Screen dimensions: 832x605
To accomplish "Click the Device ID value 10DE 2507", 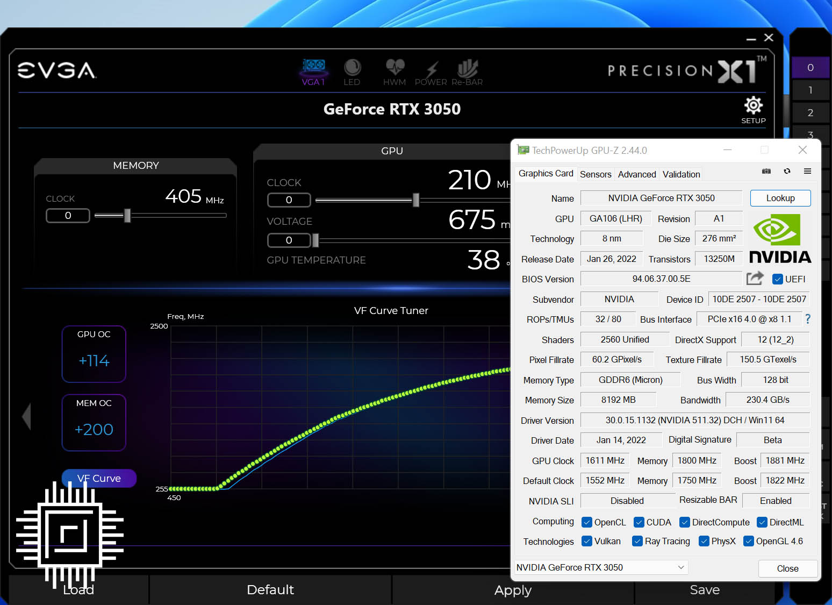I will coord(759,299).
